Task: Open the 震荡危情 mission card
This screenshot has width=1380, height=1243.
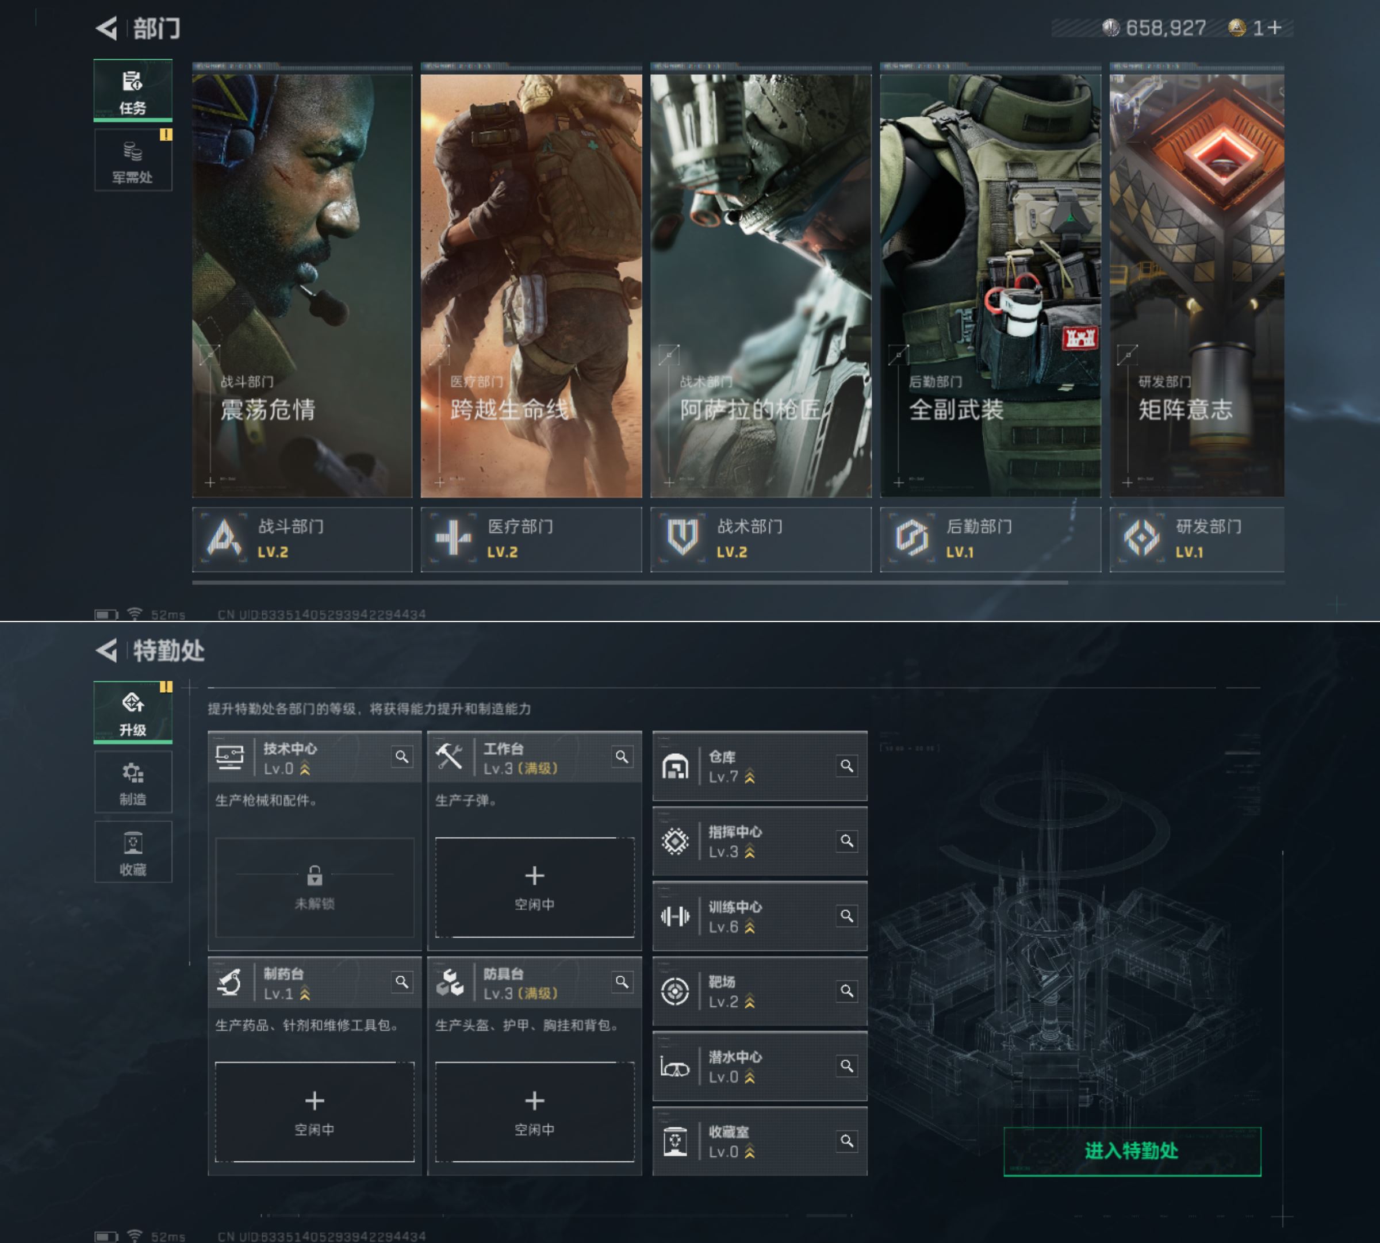Action: click(x=302, y=286)
